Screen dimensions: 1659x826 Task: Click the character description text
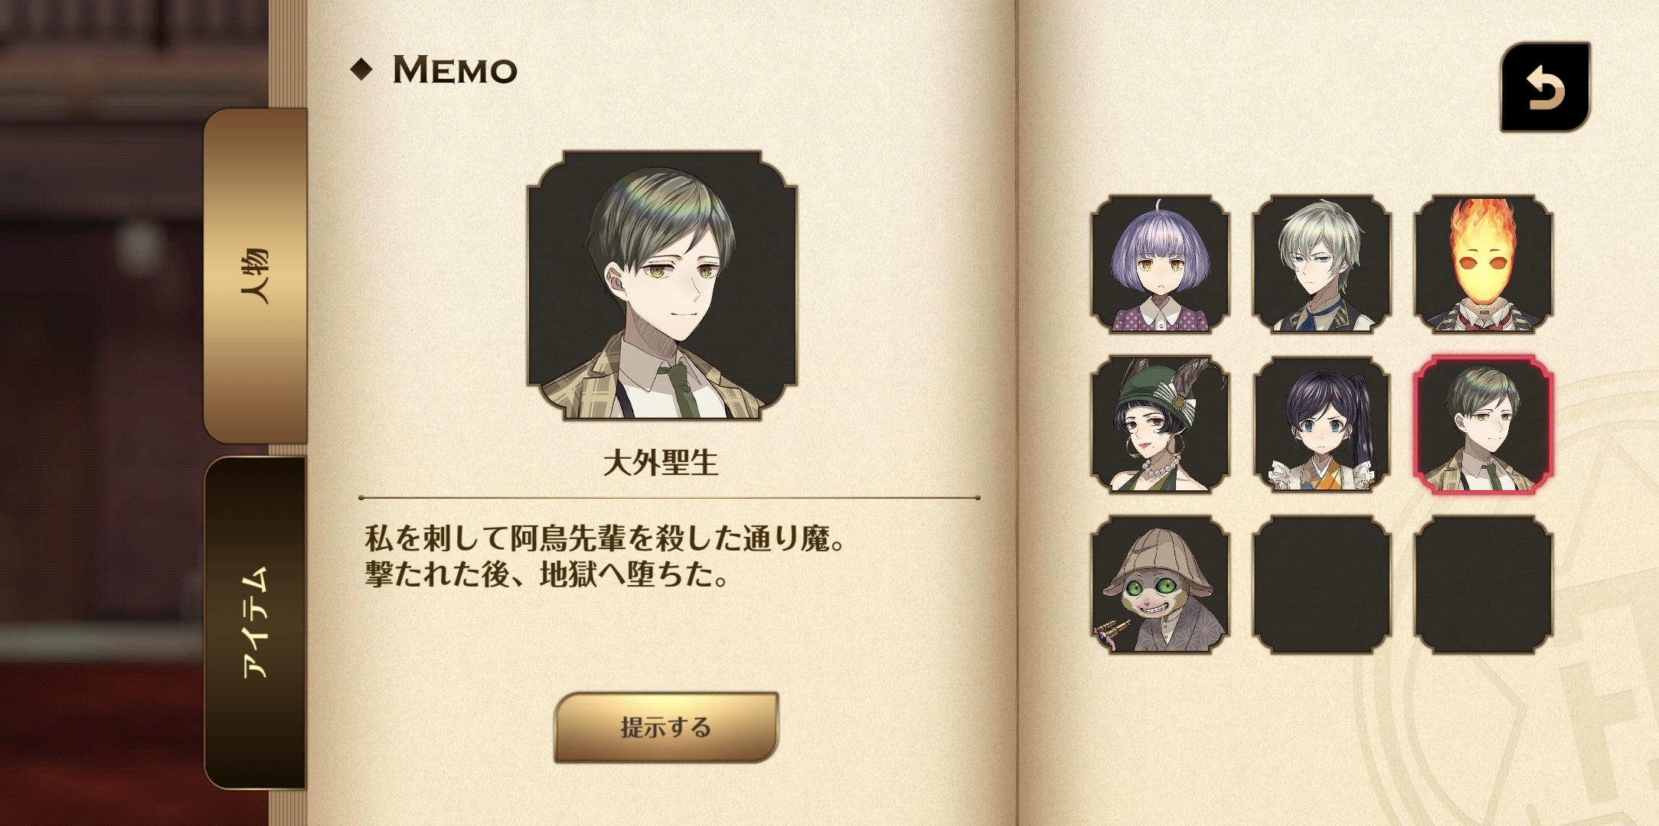click(x=605, y=556)
